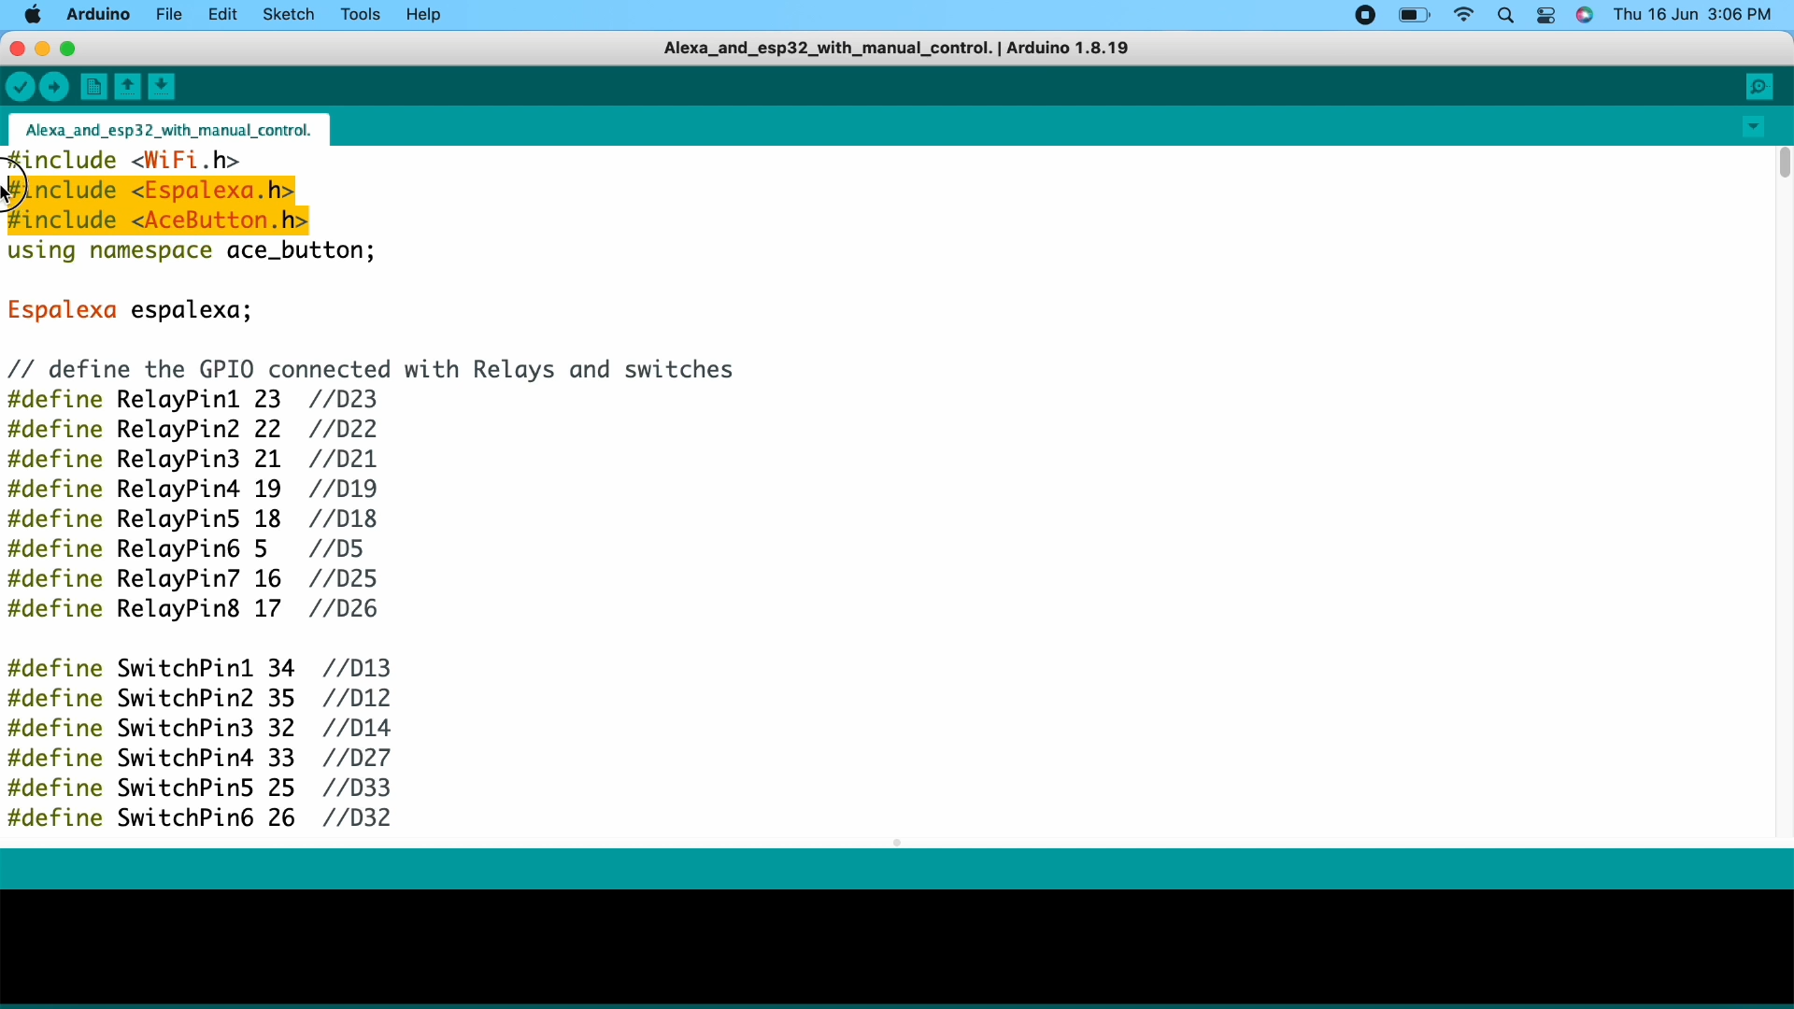Click the screen recording stop icon

click(x=1366, y=16)
